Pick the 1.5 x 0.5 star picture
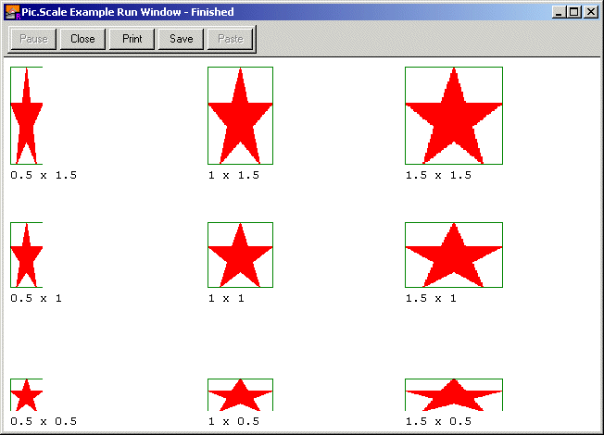This screenshot has width=604, height=435. 453,394
